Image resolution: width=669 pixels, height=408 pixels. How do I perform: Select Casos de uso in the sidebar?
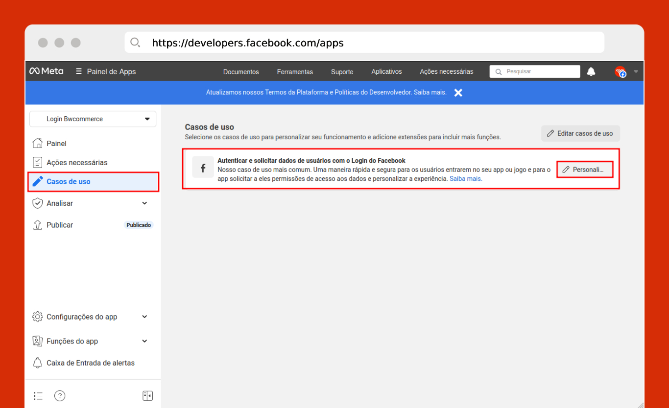[x=93, y=181]
